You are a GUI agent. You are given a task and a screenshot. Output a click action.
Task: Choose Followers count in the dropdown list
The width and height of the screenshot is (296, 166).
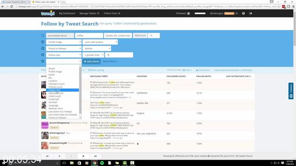click(x=56, y=84)
